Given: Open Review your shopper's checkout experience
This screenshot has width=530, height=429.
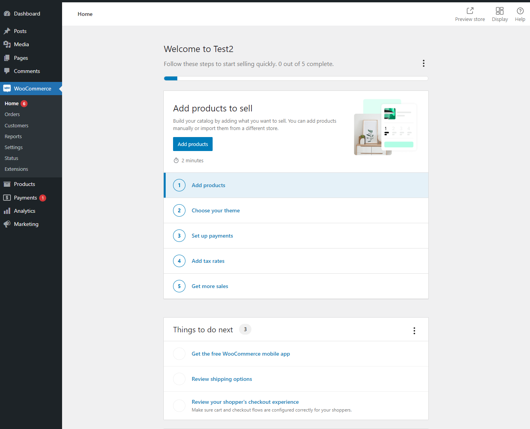Looking at the screenshot, I should pos(245,402).
